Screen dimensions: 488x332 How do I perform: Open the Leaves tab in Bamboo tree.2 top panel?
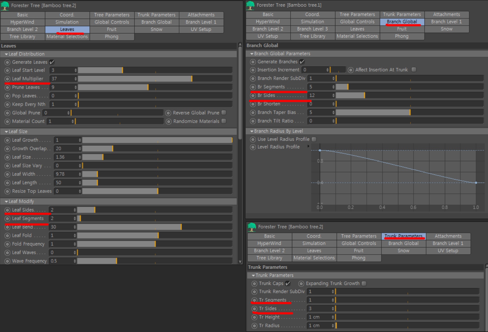tap(67, 29)
